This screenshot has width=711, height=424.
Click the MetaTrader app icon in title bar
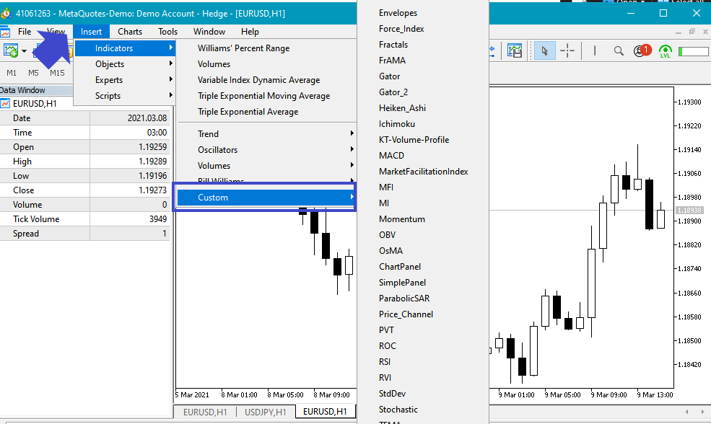click(x=6, y=13)
